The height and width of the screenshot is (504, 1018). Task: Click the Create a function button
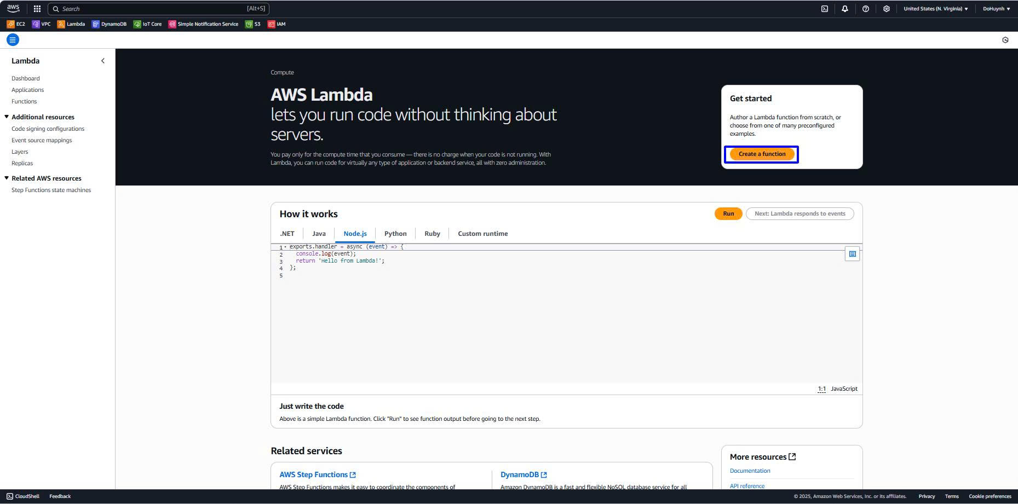pos(762,154)
